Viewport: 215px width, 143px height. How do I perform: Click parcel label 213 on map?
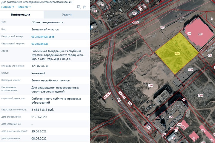(134, 13)
